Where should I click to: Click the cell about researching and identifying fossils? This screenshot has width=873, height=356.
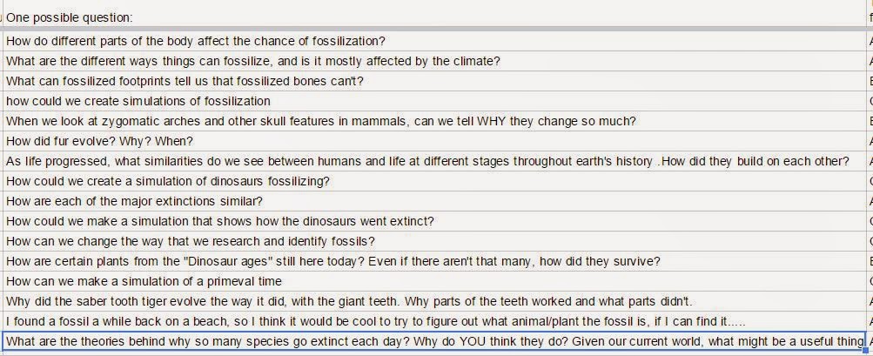pyautogui.click(x=435, y=242)
